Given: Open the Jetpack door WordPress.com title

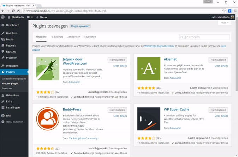Looking at the screenshot, I should pos(75,61).
